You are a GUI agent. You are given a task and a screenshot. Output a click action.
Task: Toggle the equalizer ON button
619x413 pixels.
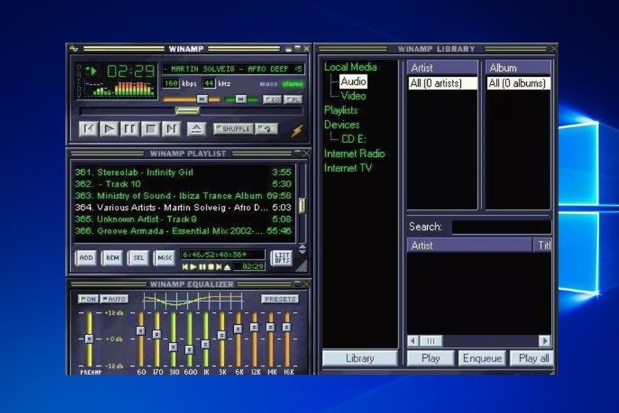tap(88, 299)
